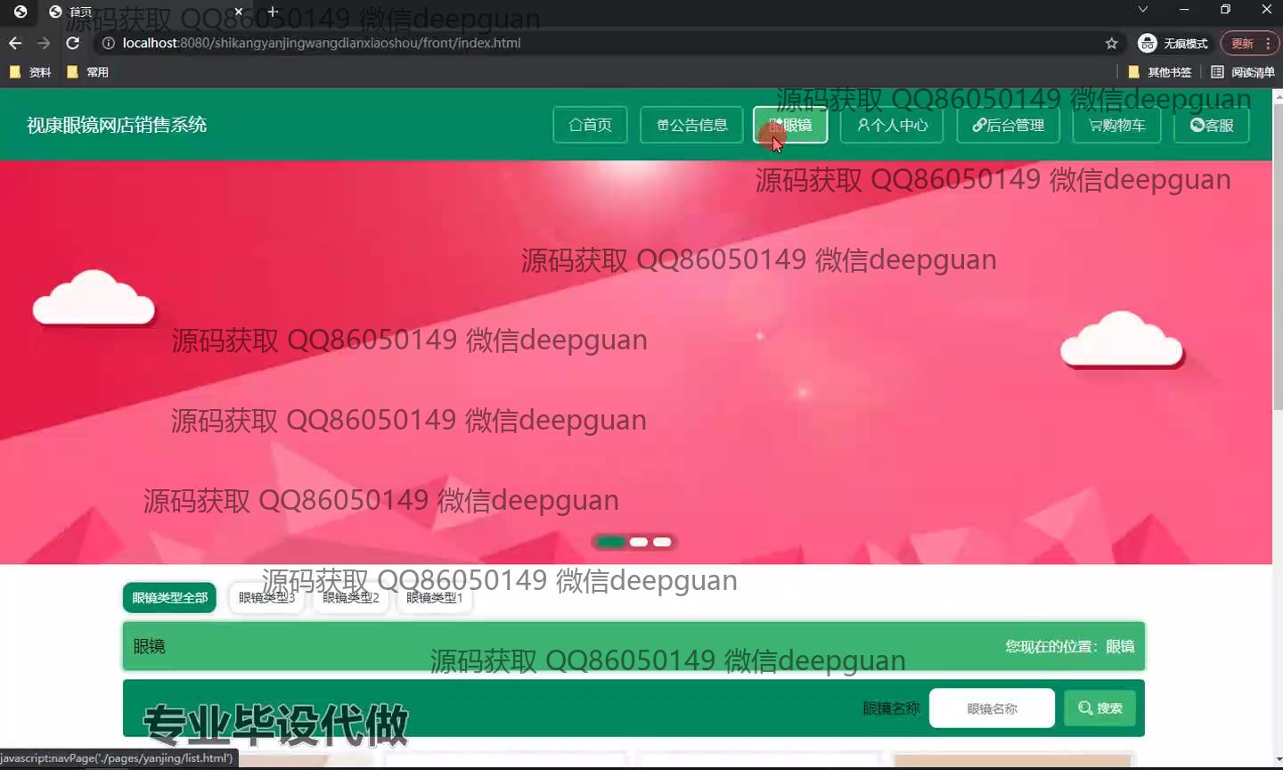1283x770 pixels.
Task: Click the address bar URL
Action: pos(322,43)
